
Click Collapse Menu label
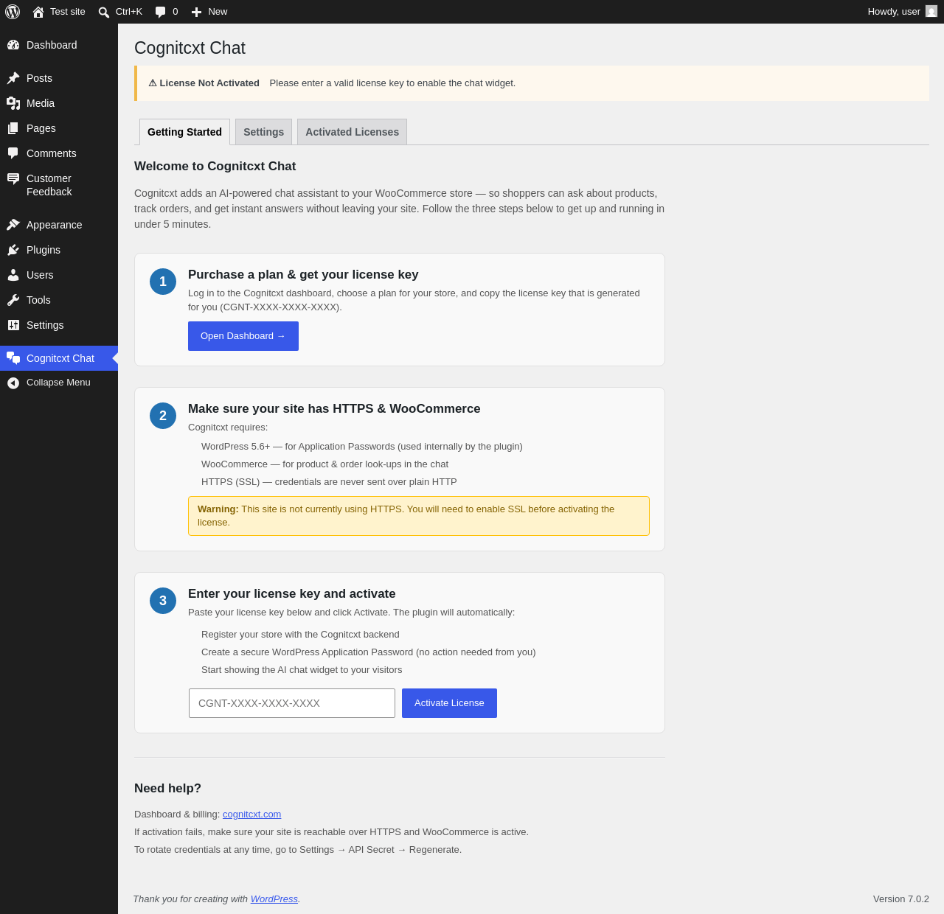point(58,383)
